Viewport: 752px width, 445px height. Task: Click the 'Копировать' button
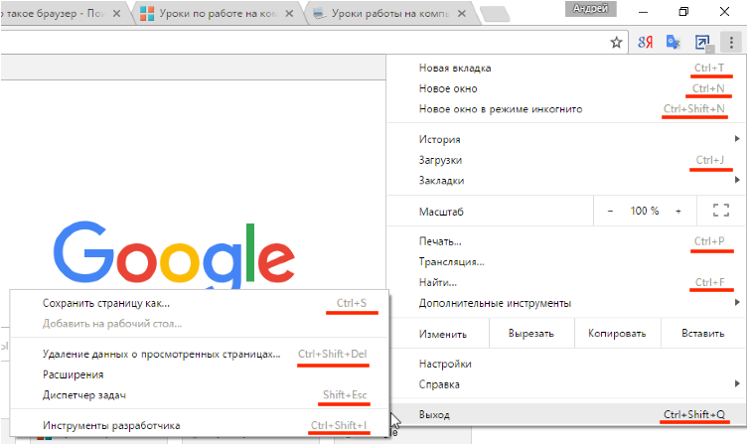(617, 334)
